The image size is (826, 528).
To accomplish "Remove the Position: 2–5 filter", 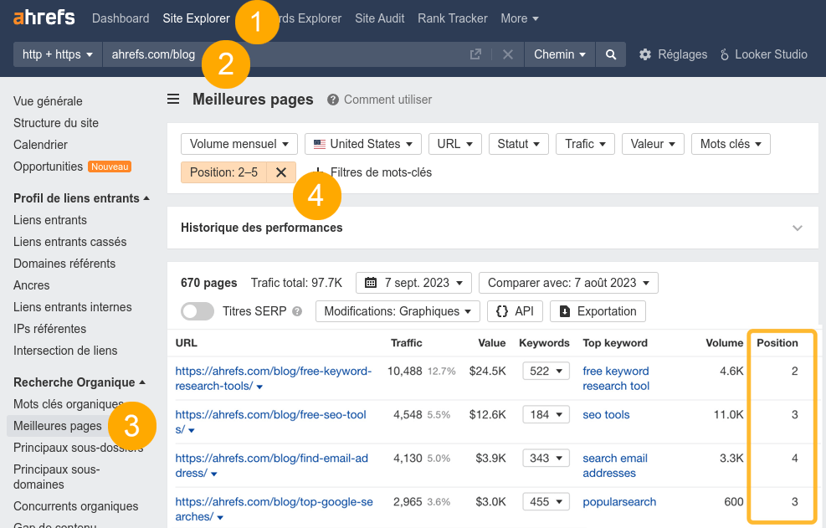I will [x=280, y=172].
